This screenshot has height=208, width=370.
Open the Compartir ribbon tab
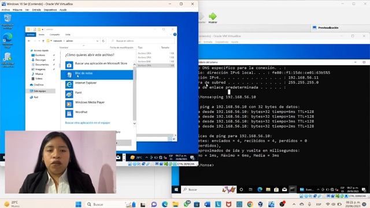55,35
